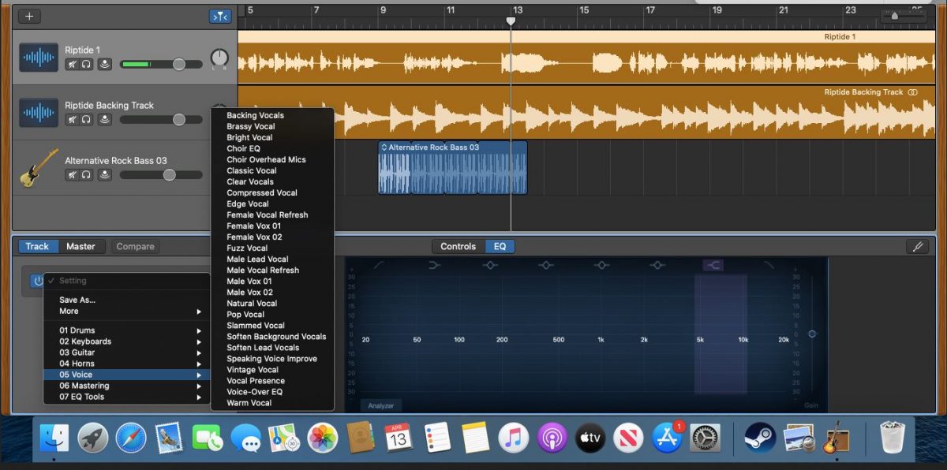
Task: Mute the Riptide 1 track
Action: click(72, 65)
